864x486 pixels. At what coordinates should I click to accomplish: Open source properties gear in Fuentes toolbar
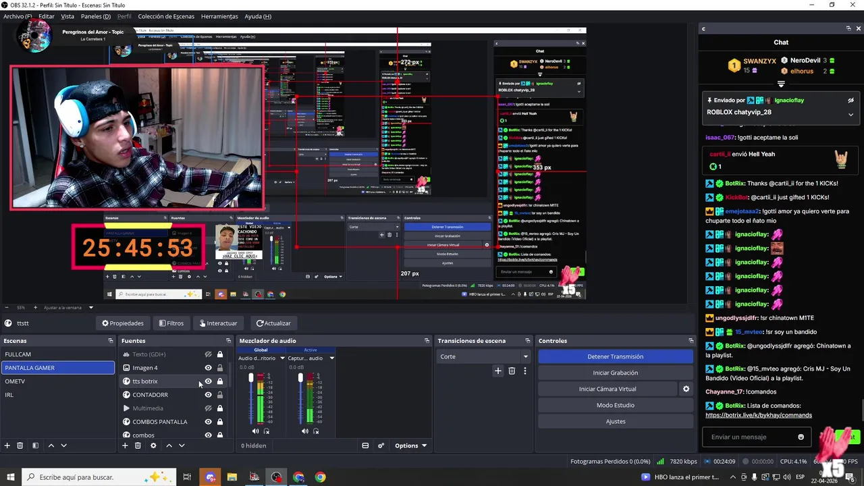point(153,446)
